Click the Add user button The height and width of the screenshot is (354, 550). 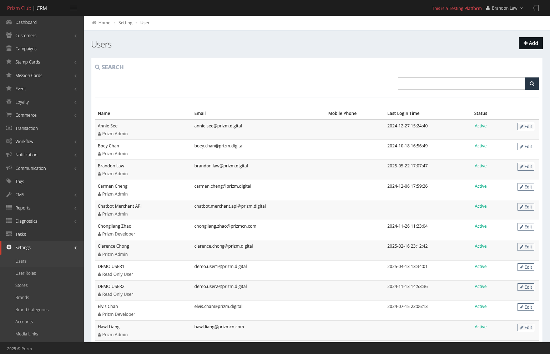coord(531,43)
